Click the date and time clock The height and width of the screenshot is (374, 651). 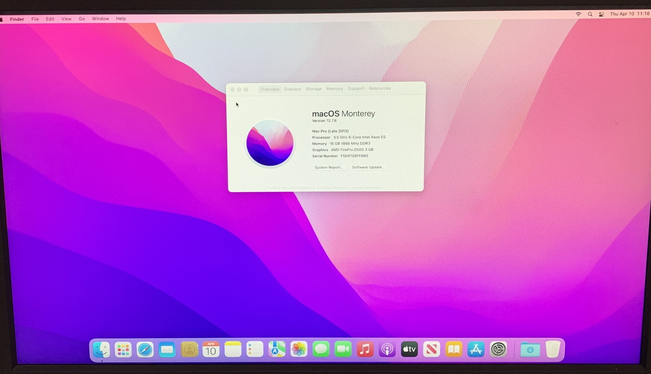629,14
